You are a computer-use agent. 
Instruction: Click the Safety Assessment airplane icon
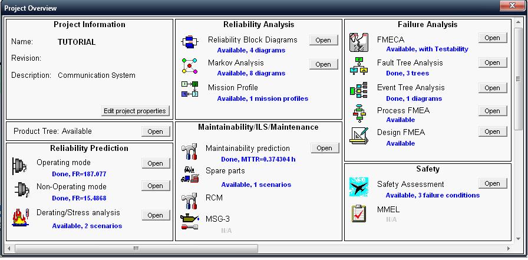(x=359, y=187)
